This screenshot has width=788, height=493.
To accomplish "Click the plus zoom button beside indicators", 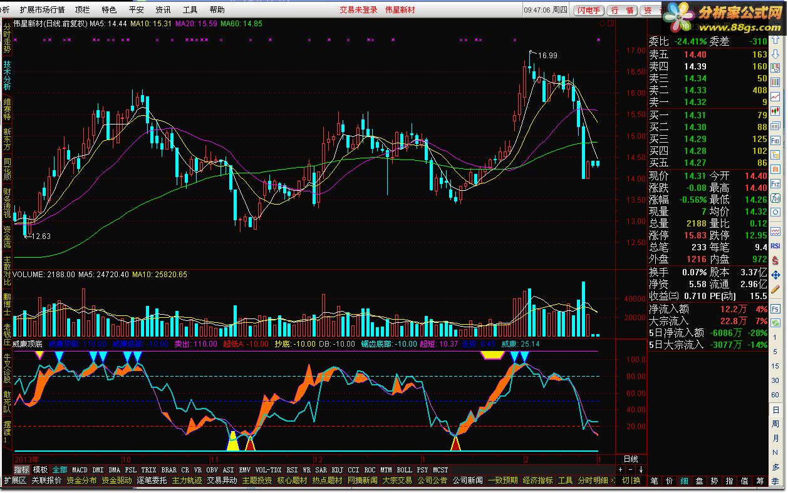I will 620,469.
